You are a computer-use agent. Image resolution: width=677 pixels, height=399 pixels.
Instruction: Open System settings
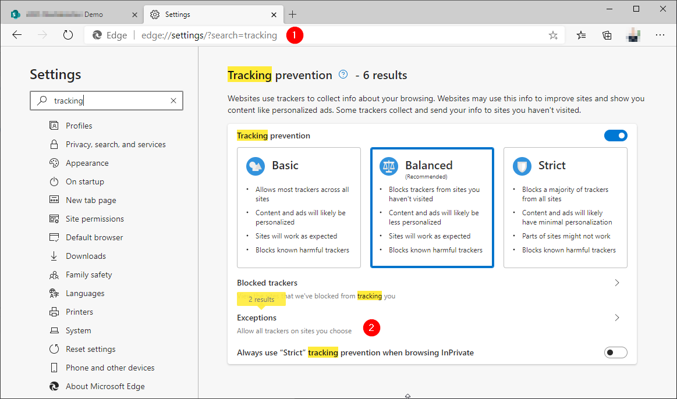(79, 330)
